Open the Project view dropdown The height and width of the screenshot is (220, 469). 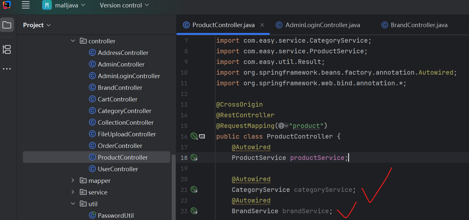coord(37,25)
